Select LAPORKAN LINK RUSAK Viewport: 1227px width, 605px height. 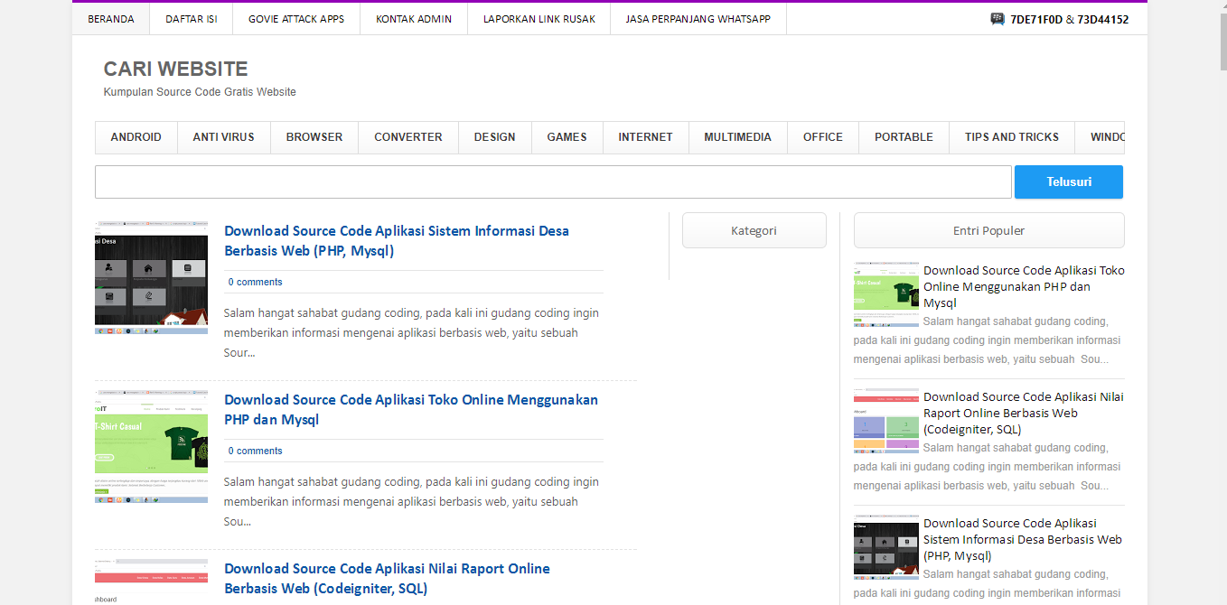coord(539,19)
